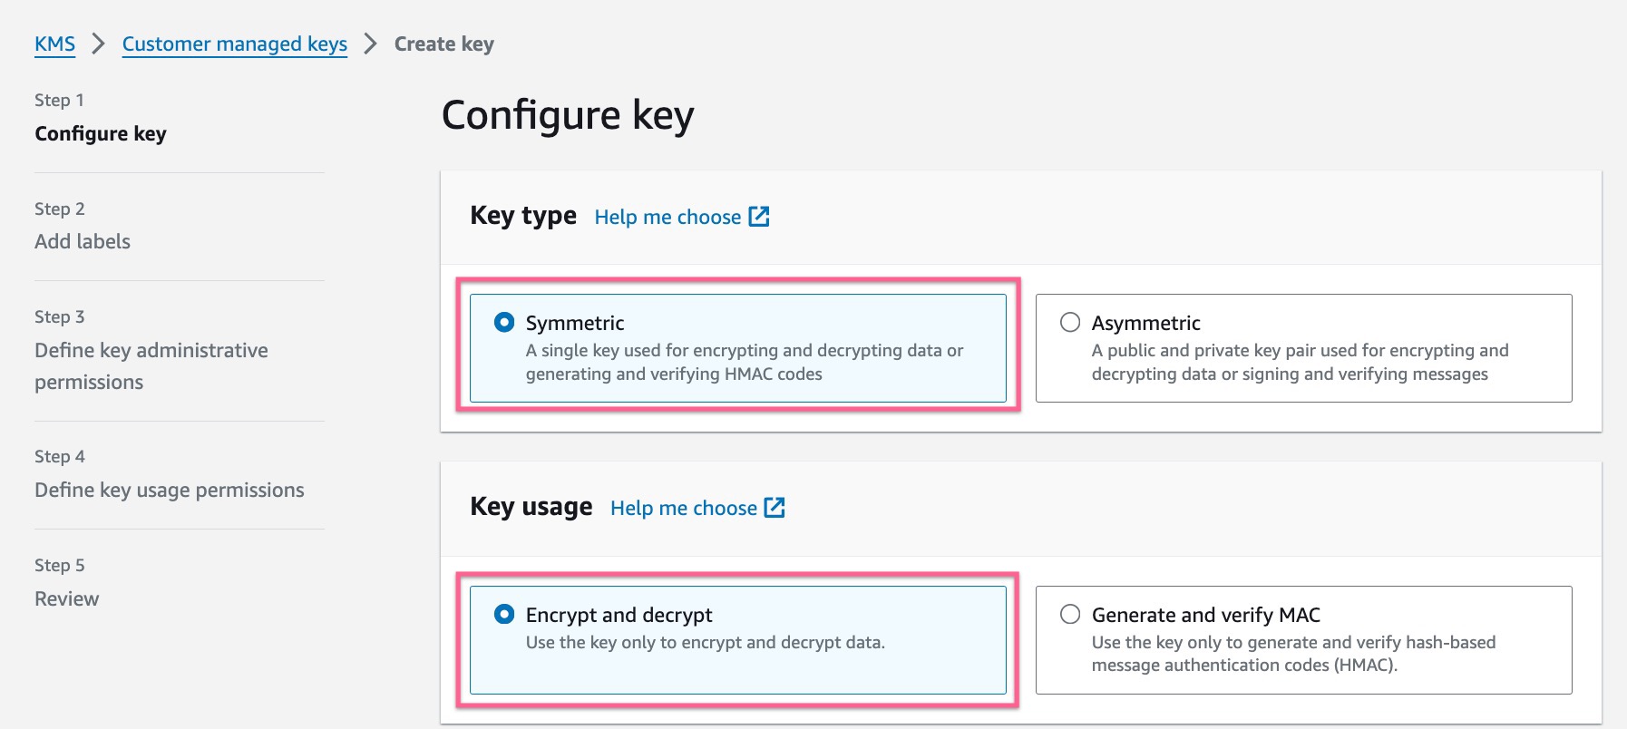
Task: Click Help me choose link for Key usage
Action: (x=684, y=508)
